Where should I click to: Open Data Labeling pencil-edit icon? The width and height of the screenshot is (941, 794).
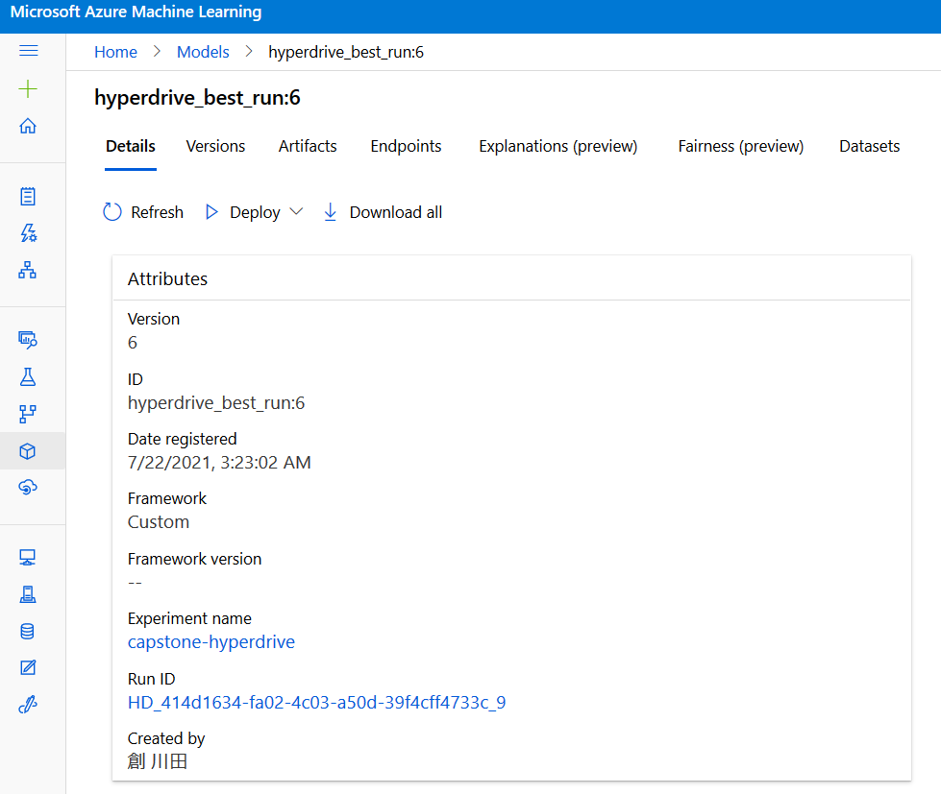[x=28, y=667]
